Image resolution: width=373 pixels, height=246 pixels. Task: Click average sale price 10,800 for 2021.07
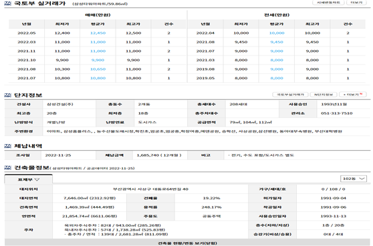pos(98,78)
